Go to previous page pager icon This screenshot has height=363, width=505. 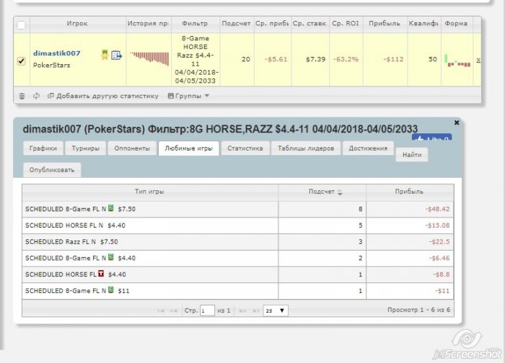pyautogui.click(x=174, y=310)
